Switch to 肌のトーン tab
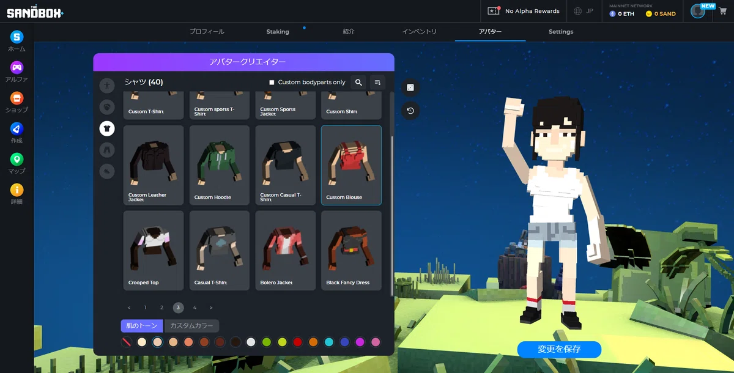The width and height of the screenshot is (734, 373). 142,326
